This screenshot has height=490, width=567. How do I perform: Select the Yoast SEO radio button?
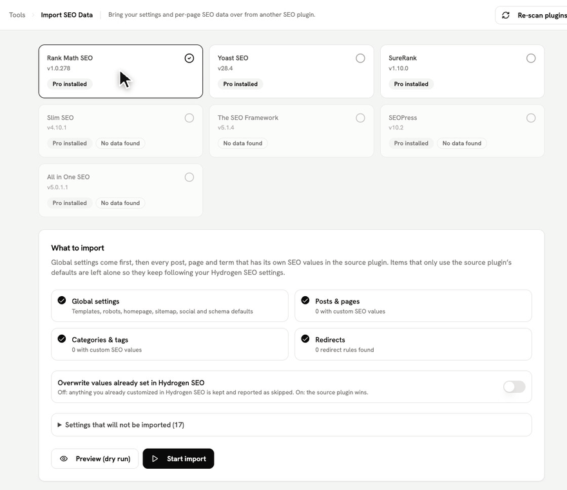(x=360, y=58)
